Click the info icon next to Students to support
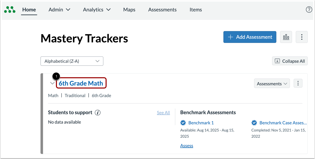Image resolution: width=315 pixels, height=159 pixels. coord(98,112)
